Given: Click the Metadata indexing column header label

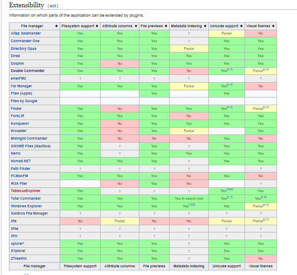Looking at the screenshot, I should (x=186, y=26).
